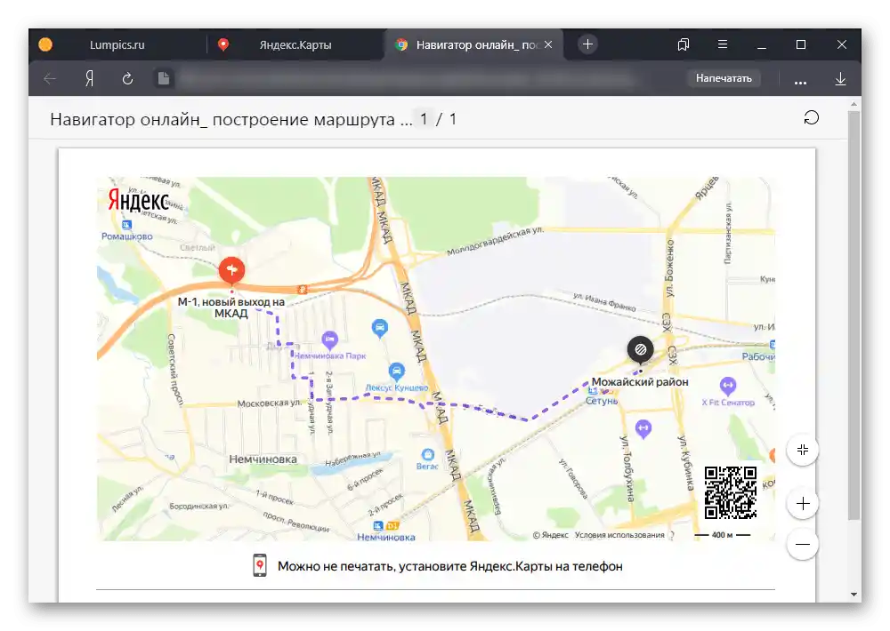Click the document icon in address bar
The width and height of the screenshot is (890, 631).
point(164,78)
